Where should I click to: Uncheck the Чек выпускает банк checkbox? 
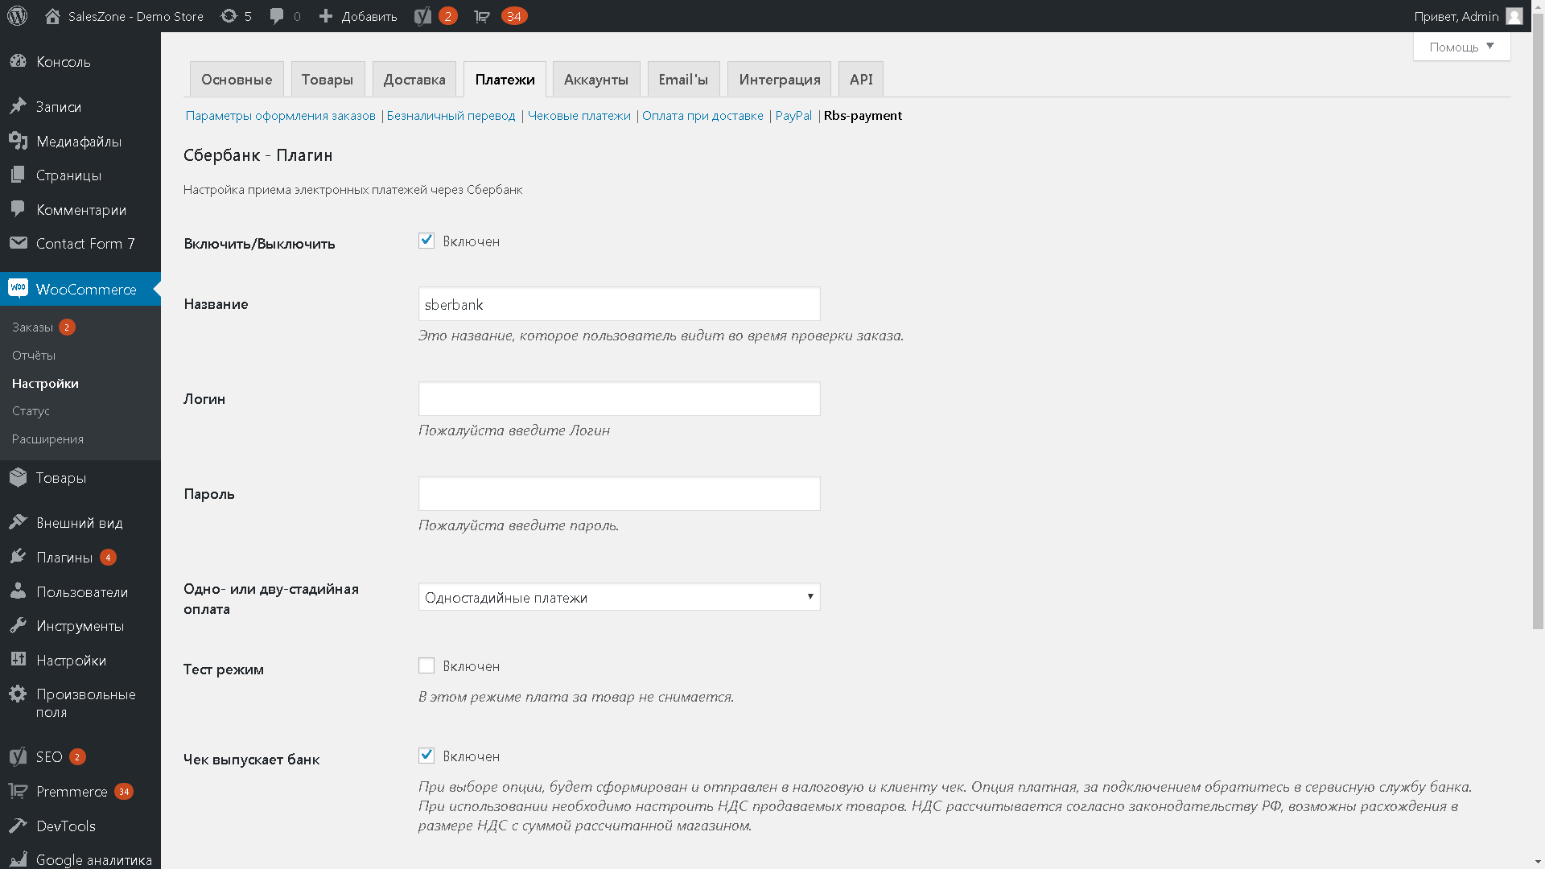pyautogui.click(x=426, y=756)
